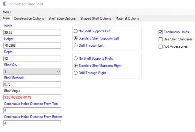The image size is (195, 132).
Task: Enable Use Shelf Standards checkbox
Action: pos(161,39)
